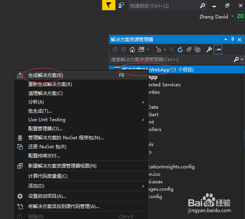Click the Pending Changes Filter clock icon
This screenshot has width=245, height=219.
point(159,49)
